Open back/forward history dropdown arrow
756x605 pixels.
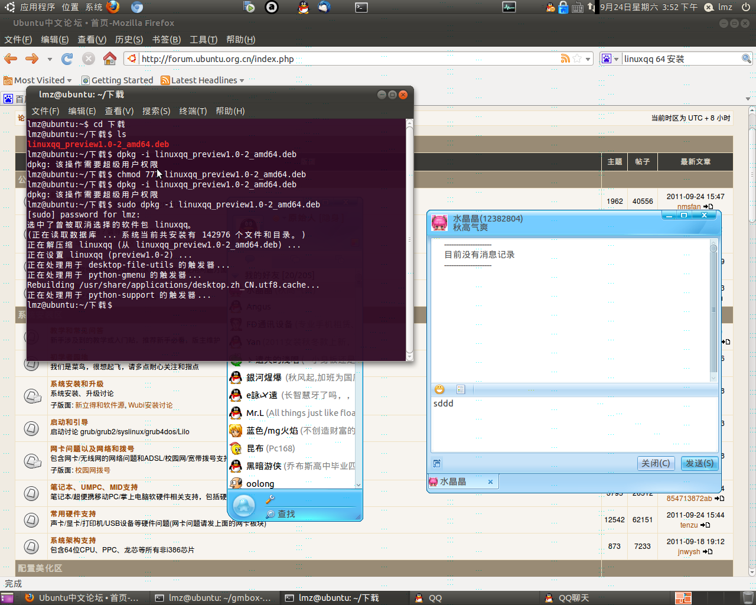(x=50, y=59)
